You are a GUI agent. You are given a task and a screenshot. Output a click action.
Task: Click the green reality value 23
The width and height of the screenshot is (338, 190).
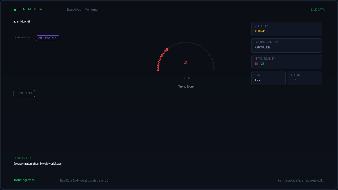[x=263, y=64]
